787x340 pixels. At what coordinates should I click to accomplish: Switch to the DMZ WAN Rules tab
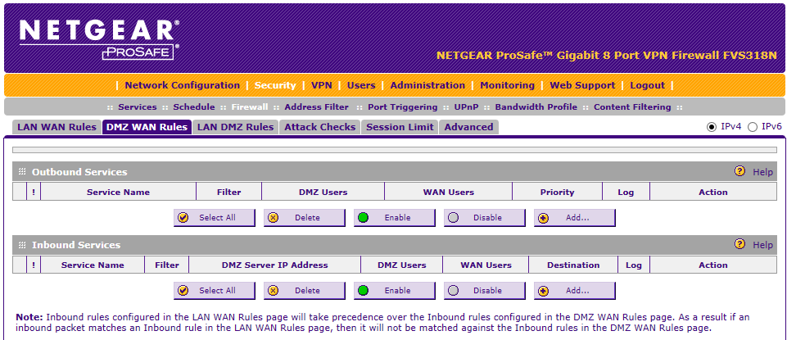point(147,127)
